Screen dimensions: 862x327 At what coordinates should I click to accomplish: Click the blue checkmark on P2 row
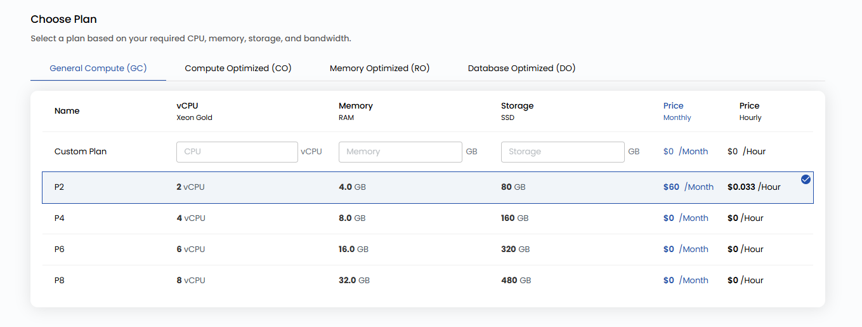tap(806, 180)
